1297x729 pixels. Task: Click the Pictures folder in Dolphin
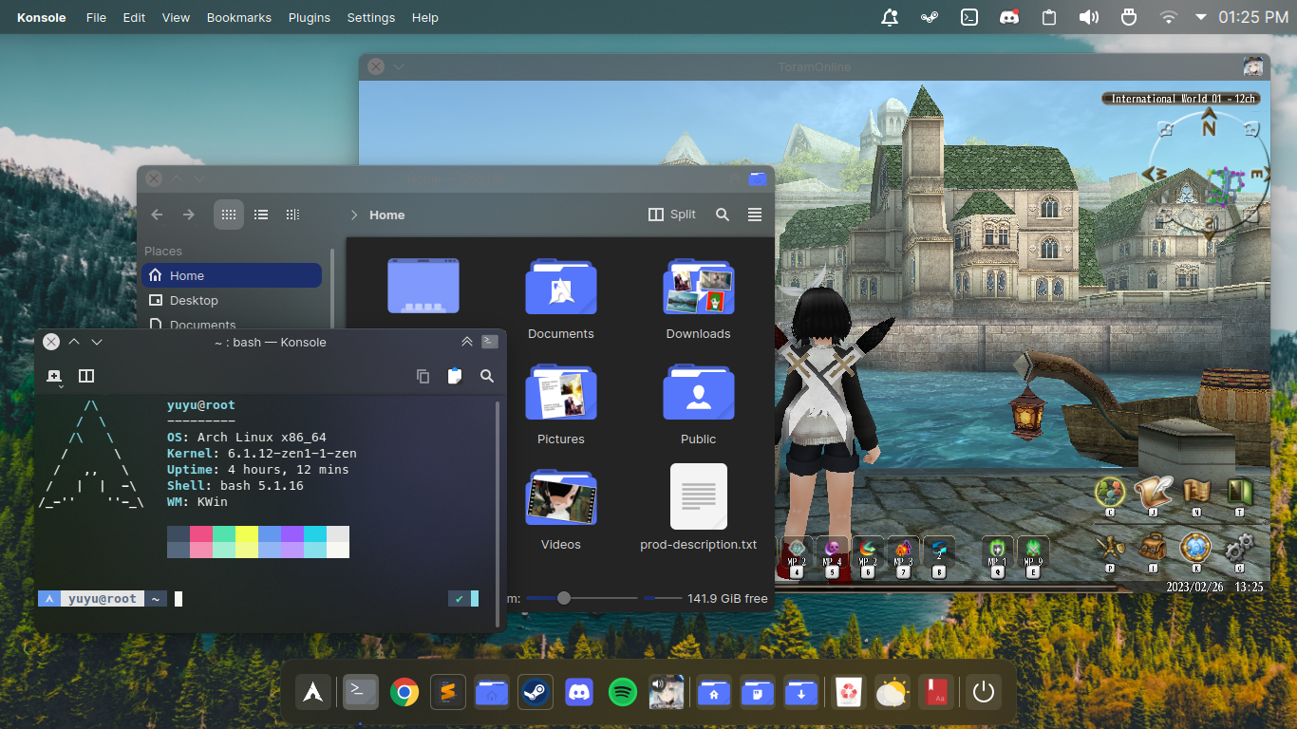tap(561, 404)
